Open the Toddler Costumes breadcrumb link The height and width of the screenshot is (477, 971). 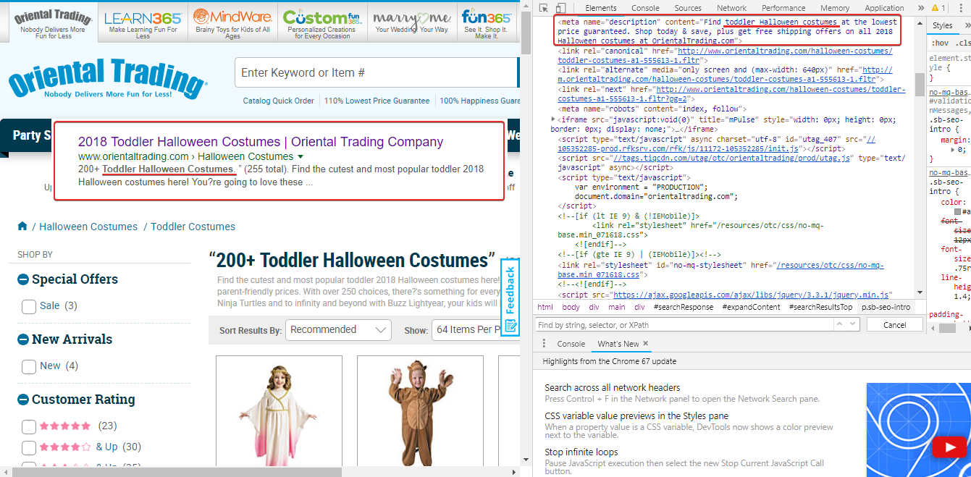pyautogui.click(x=193, y=227)
